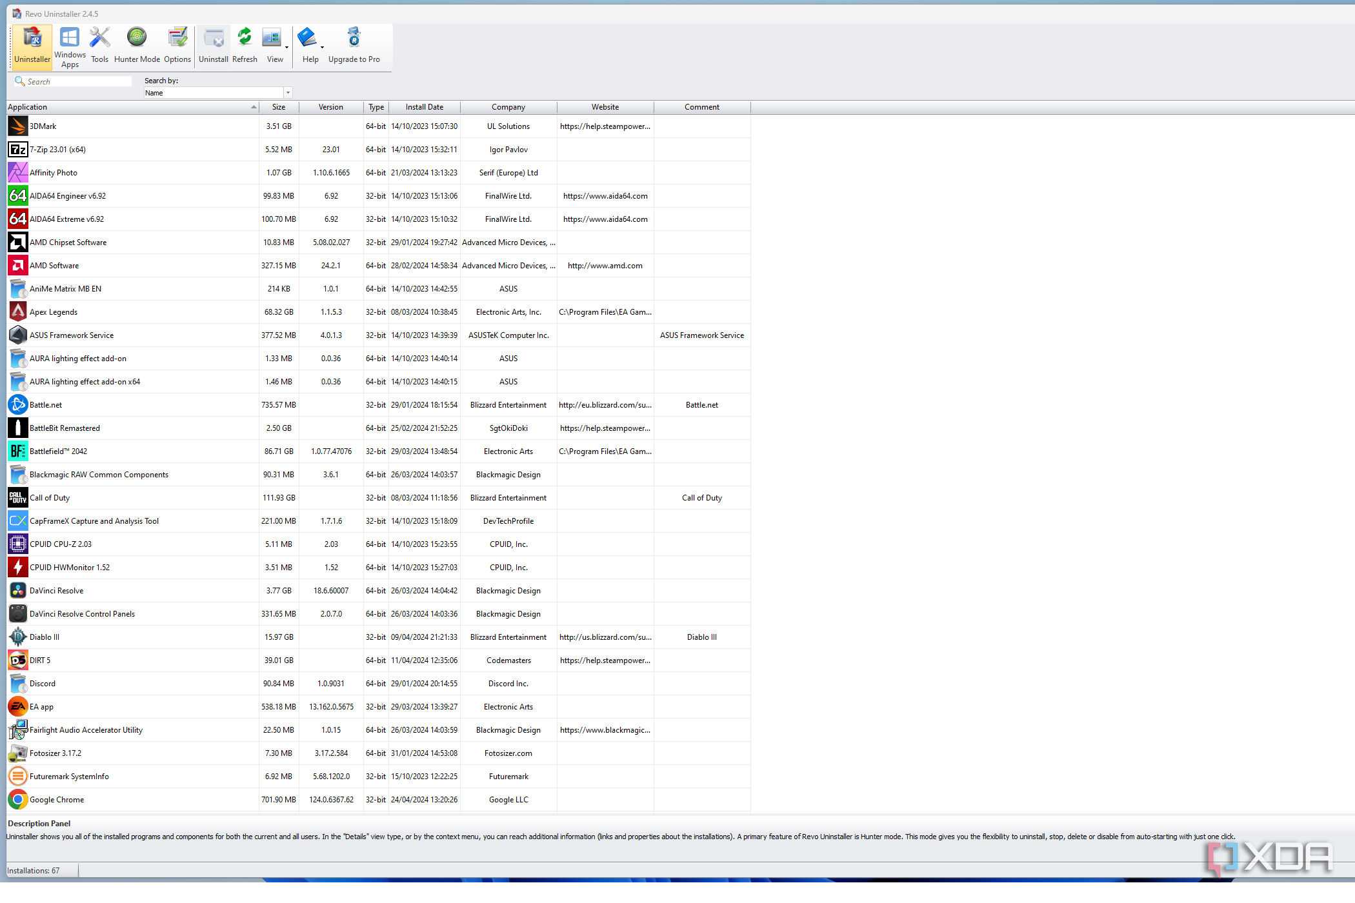Sort by the Type column header

click(x=376, y=107)
